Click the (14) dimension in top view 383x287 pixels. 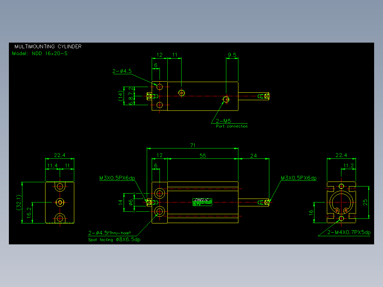(x=120, y=96)
